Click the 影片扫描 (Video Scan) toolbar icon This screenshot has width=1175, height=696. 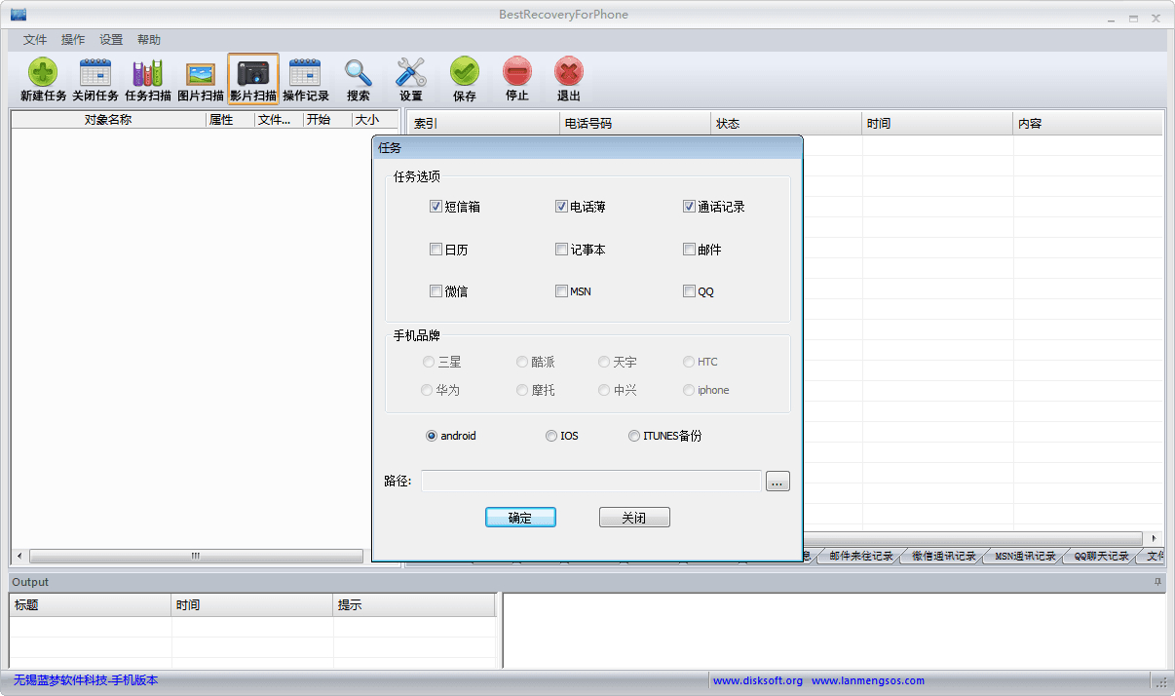click(253, 79)
